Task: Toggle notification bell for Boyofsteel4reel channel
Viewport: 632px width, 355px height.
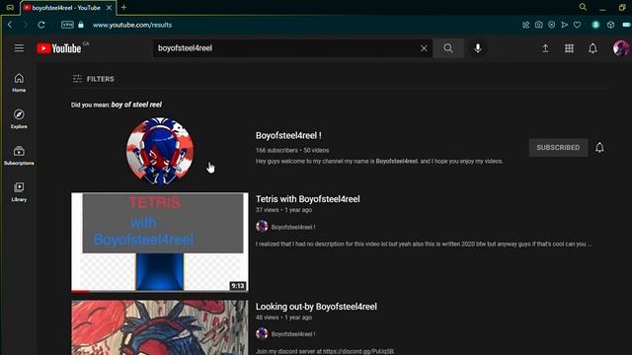Action: click(599, 148)
